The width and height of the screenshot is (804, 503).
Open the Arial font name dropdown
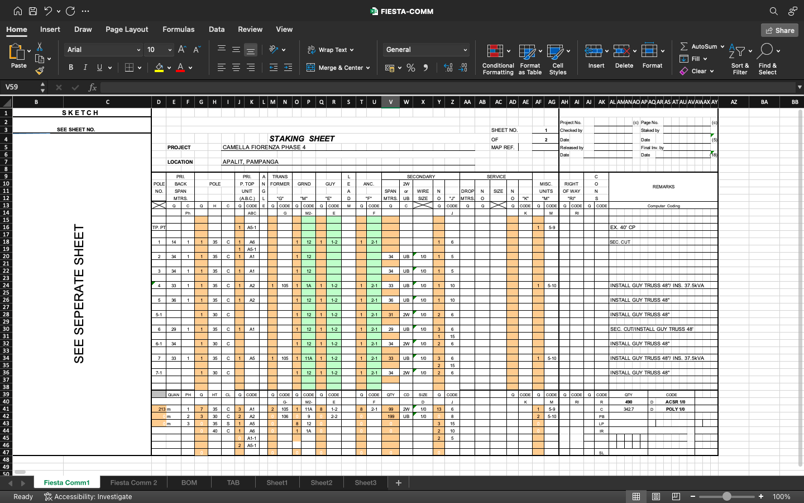pyautogui.click(x=138, y=50)
